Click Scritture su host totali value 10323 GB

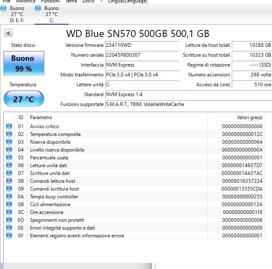pyautogui.click(x=252, y=55)
